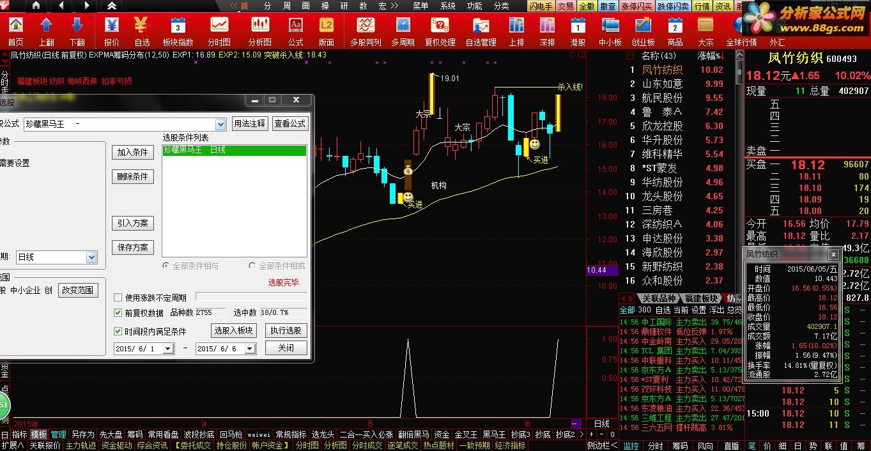871x451 pixels.
Task: Click the double up-chevron title bar icon
Action: pos(112,6)
